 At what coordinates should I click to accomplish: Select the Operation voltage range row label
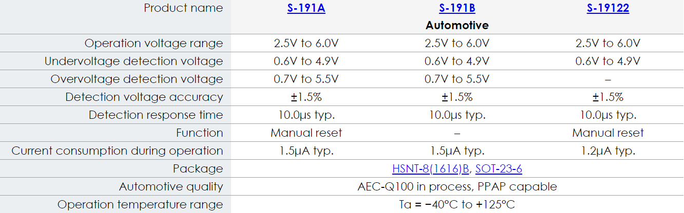154,44
